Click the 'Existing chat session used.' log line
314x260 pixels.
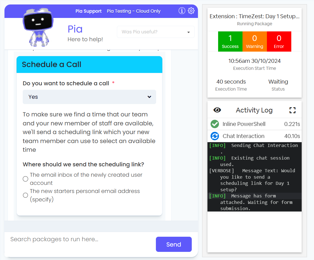coord(254,161)
